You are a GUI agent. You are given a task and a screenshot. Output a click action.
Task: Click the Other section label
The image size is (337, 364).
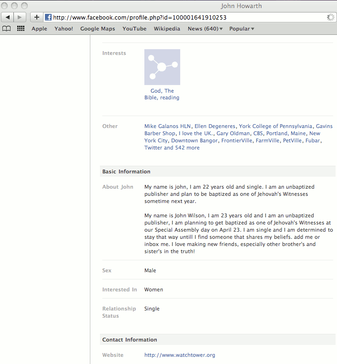(110, 126)
